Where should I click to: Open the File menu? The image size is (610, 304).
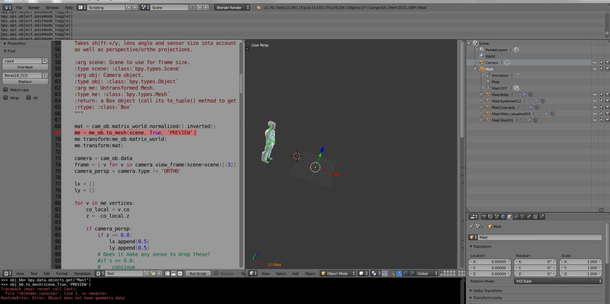tap(19, 8)
